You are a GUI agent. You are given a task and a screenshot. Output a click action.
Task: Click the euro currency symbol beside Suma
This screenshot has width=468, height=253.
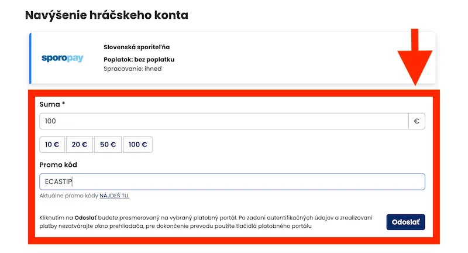click(417, 121)
